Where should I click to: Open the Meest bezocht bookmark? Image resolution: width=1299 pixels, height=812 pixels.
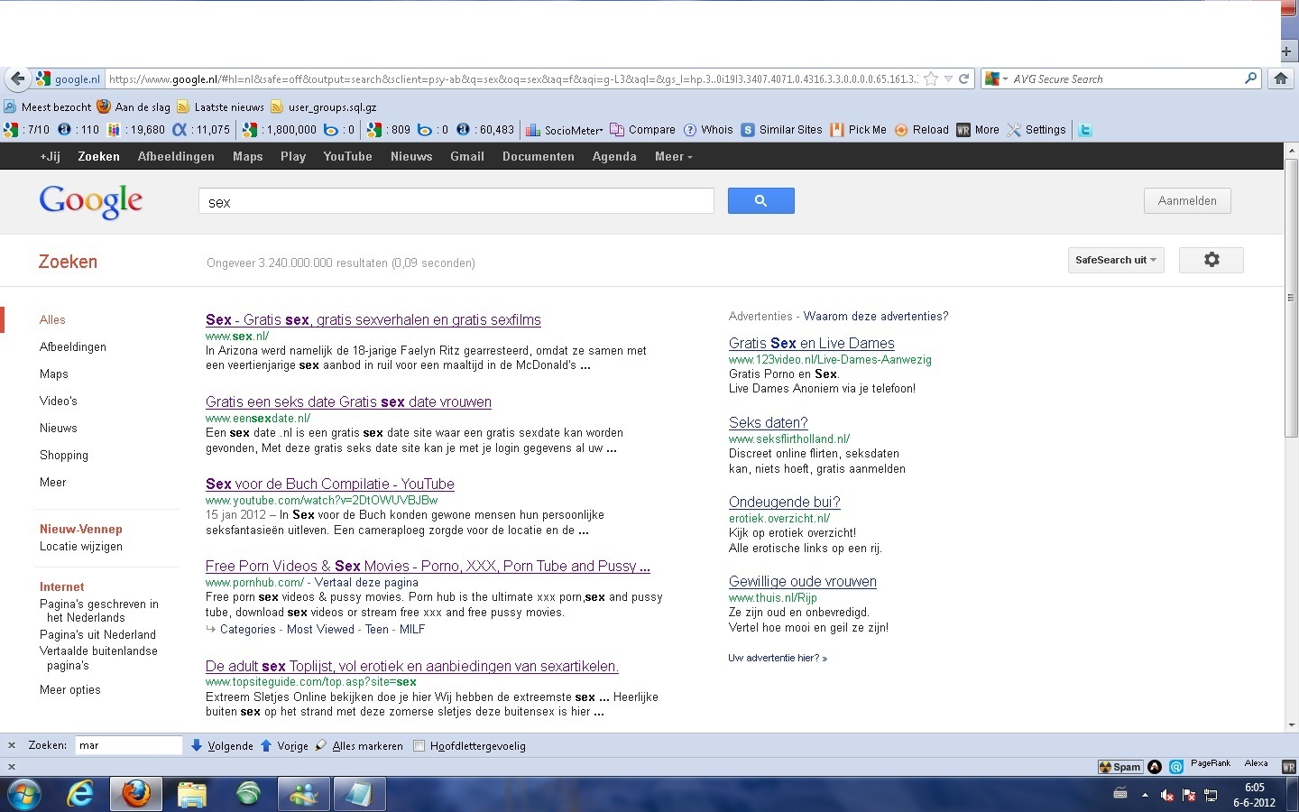tap(48, 106)
